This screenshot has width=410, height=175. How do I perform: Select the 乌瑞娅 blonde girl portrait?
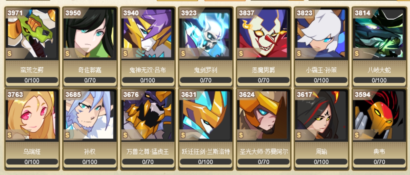pyautogui.click(x=32, y=115)
